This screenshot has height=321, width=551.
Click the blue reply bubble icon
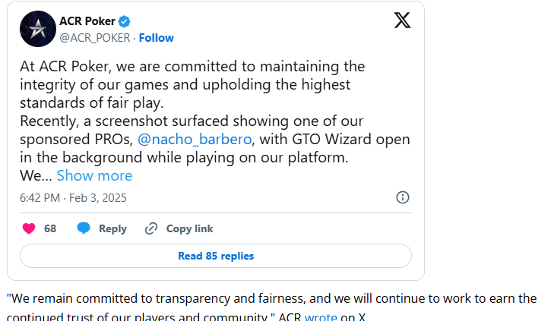(x=84, y=228)
